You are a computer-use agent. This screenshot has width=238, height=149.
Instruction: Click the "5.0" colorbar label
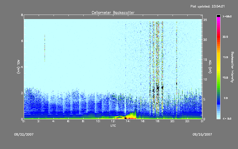click(226, 98)
